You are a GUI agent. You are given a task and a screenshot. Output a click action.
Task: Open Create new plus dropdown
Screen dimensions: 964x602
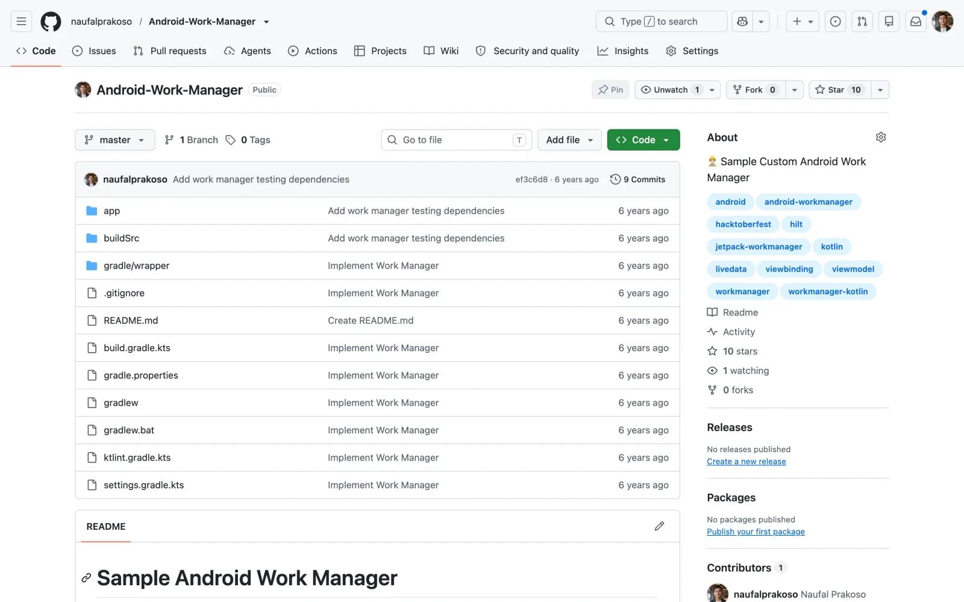pyautogui.click(x=803, y=22)
